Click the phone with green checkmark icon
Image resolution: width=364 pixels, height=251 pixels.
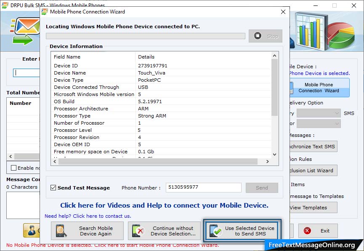click(215, 231)
